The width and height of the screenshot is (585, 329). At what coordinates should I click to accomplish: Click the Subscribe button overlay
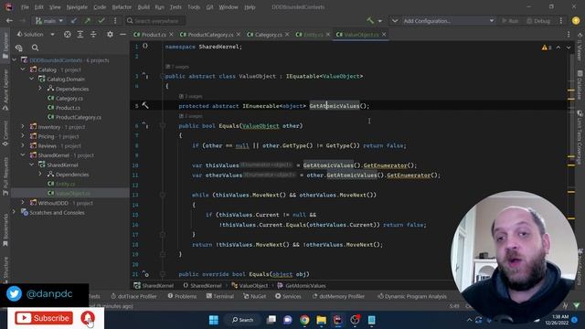click(44, 318)
